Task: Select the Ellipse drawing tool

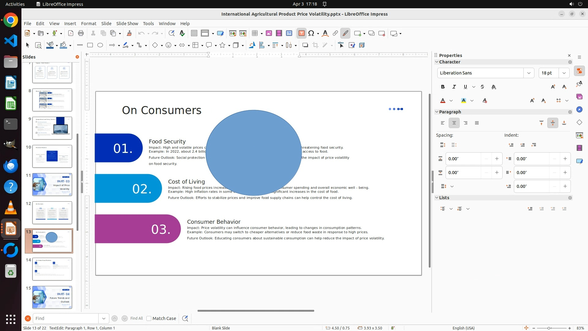Action: (x=100, y=45)
